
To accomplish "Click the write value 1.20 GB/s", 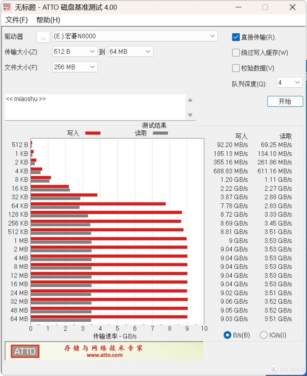I will [x=234, y=180].
